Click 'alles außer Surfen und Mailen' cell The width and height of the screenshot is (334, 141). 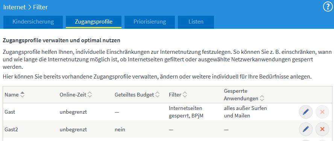(245, 112)
